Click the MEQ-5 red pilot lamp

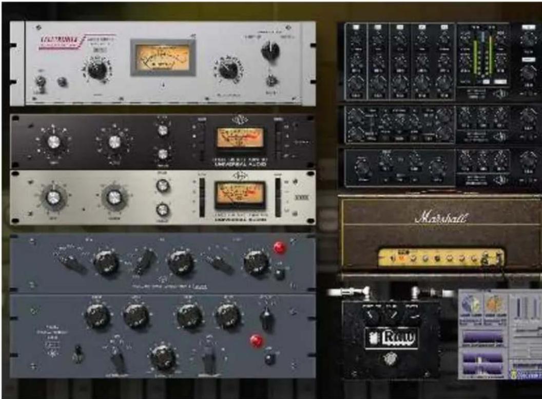[279, 248]
